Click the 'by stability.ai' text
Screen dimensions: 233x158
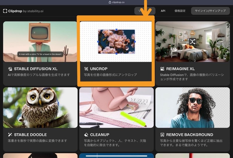33,11
